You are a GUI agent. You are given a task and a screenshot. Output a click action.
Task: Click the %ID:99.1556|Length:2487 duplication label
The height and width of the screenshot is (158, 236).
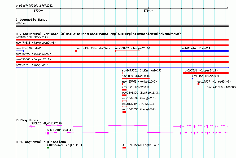(141, 145)
